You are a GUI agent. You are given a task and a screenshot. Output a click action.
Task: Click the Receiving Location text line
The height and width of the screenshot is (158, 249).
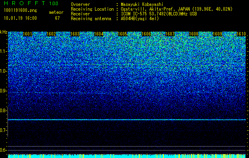151,9
